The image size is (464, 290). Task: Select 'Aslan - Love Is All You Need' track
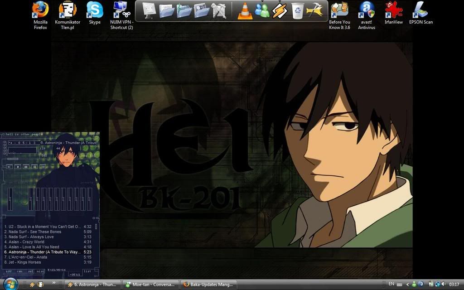pyautogui.click(x=48, y=247)
